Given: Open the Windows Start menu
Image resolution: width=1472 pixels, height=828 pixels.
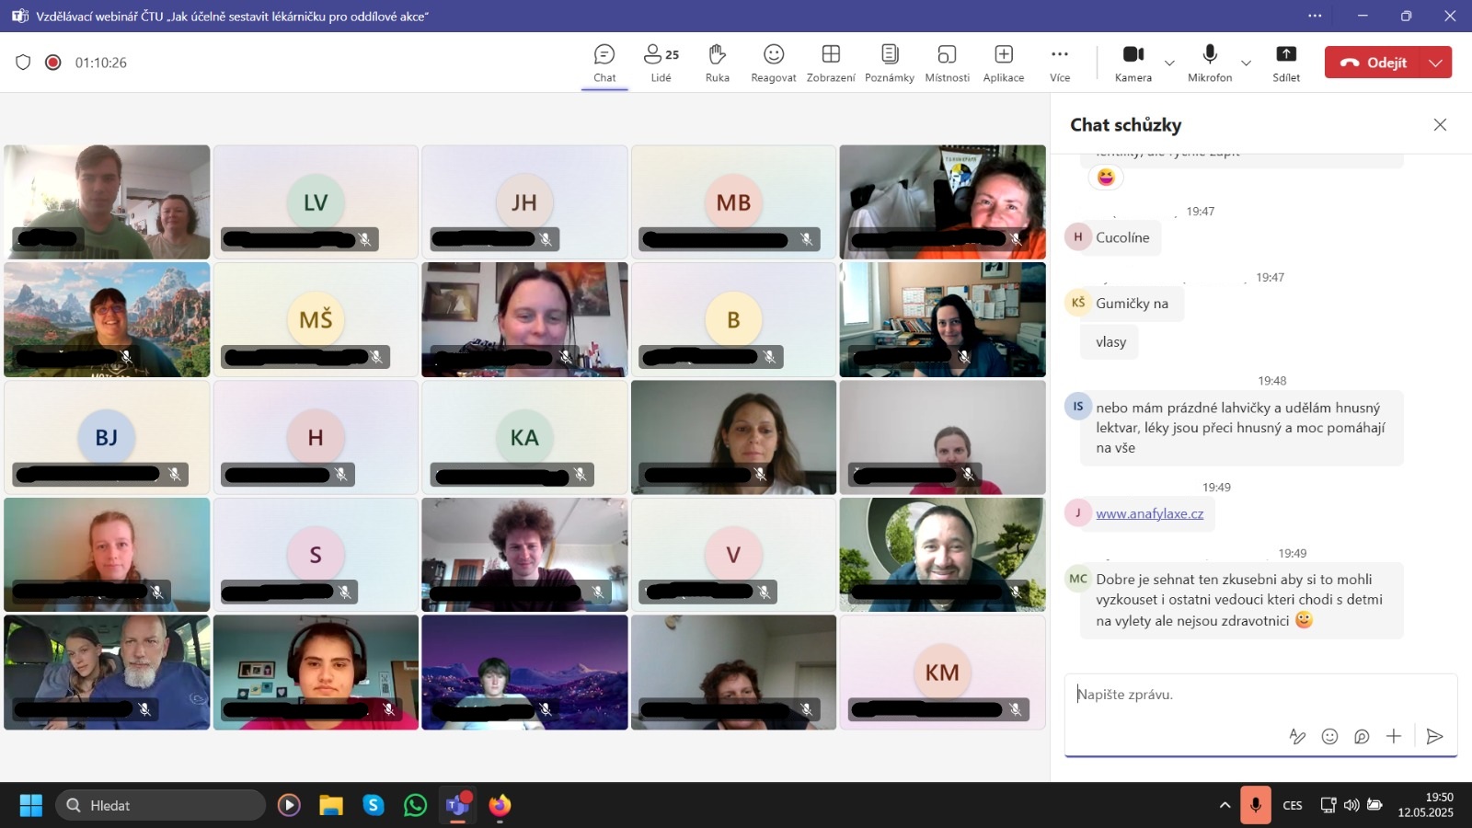Looking at the screenshot, I should click(x=30, y=805).
